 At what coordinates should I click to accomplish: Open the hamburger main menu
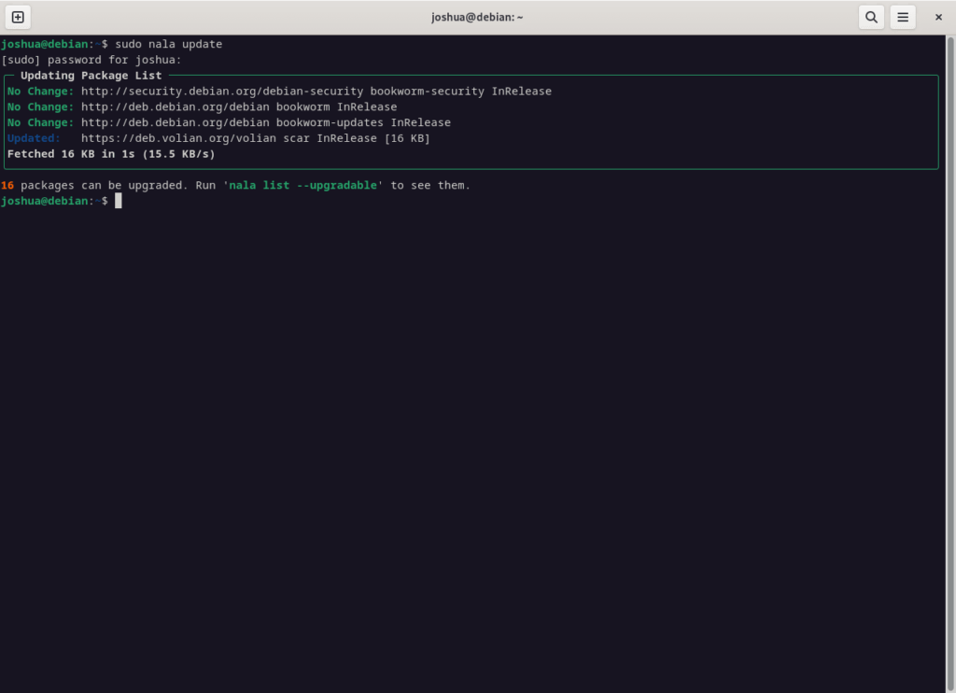[903, 17]
